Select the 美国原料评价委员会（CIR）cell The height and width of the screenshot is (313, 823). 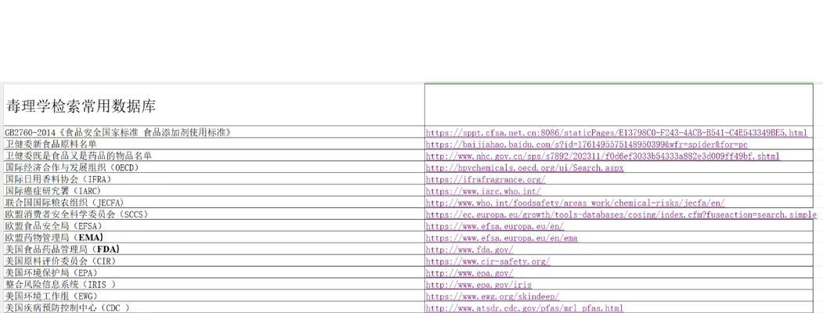(x=214, y=261)
